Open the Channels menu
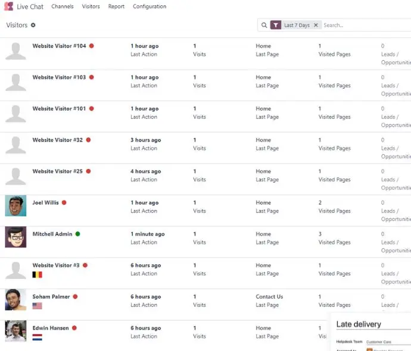This screenshot has width=411, height=351. 63,7
